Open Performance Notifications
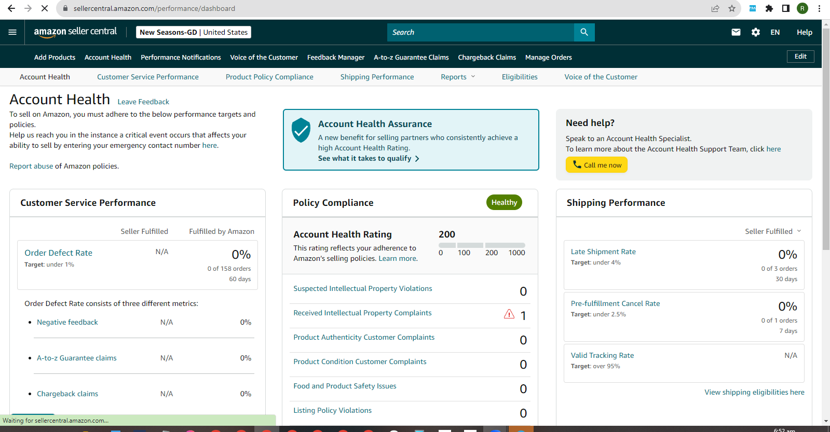830x432 pixels. pyautogui.click(x=181, y=58)
